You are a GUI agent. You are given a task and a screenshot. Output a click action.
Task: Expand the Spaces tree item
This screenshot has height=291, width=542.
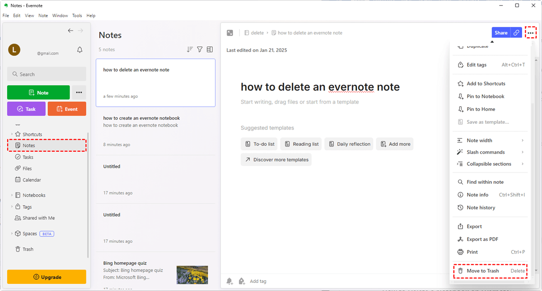[12, 234]
